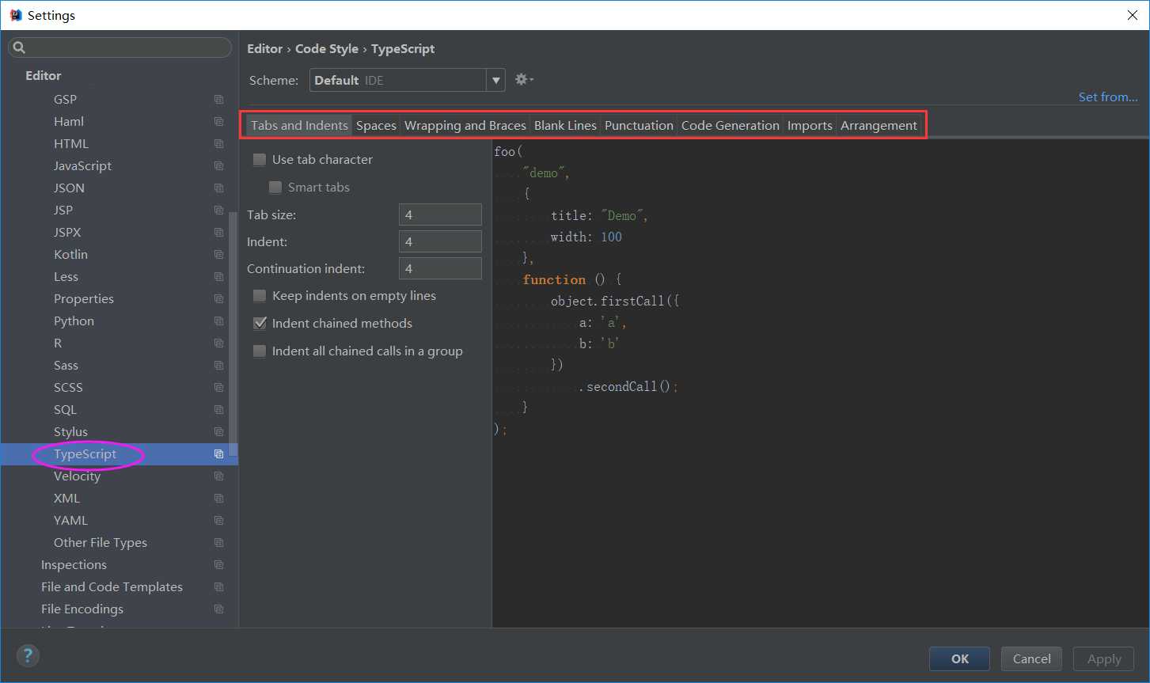Screen dimensions: 1150x683
Task: Click the scheme gear settings icon
Action: (x=524, y=79)
